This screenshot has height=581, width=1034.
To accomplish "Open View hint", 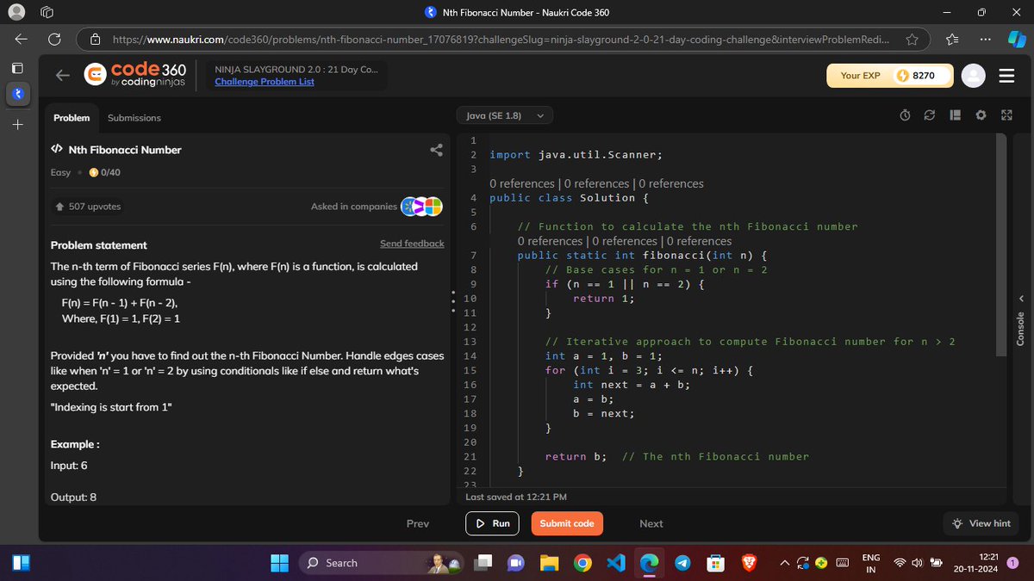I will pyautogui.click(x=981, y=523).
